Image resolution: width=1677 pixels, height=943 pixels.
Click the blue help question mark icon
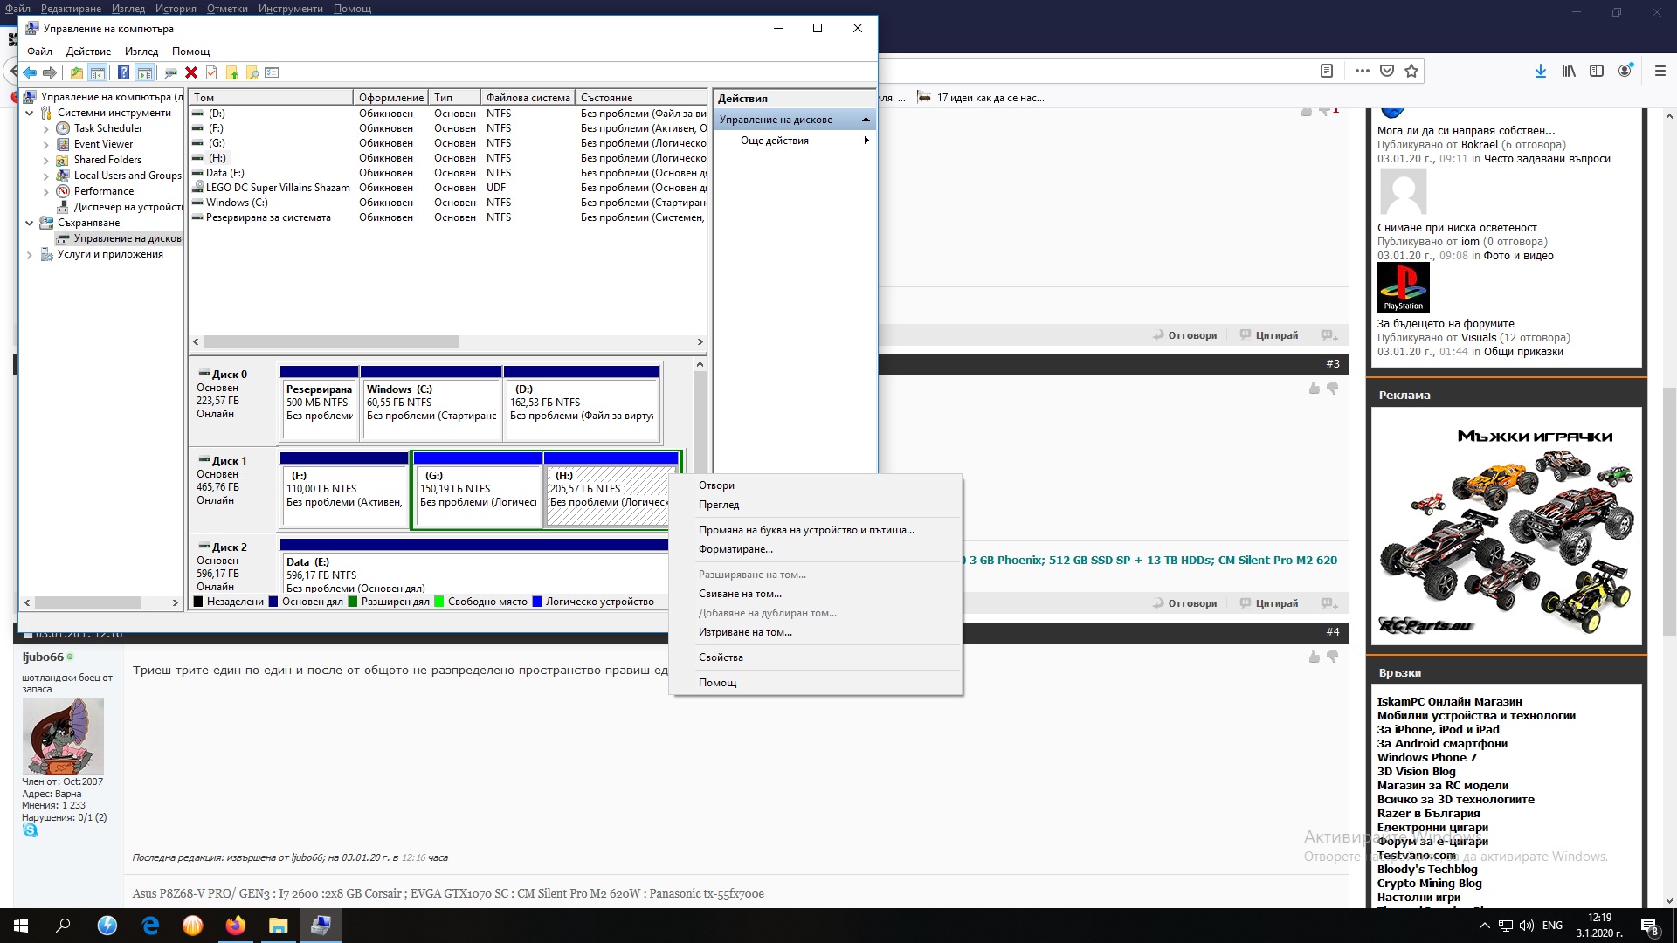[x=123, y=72]
